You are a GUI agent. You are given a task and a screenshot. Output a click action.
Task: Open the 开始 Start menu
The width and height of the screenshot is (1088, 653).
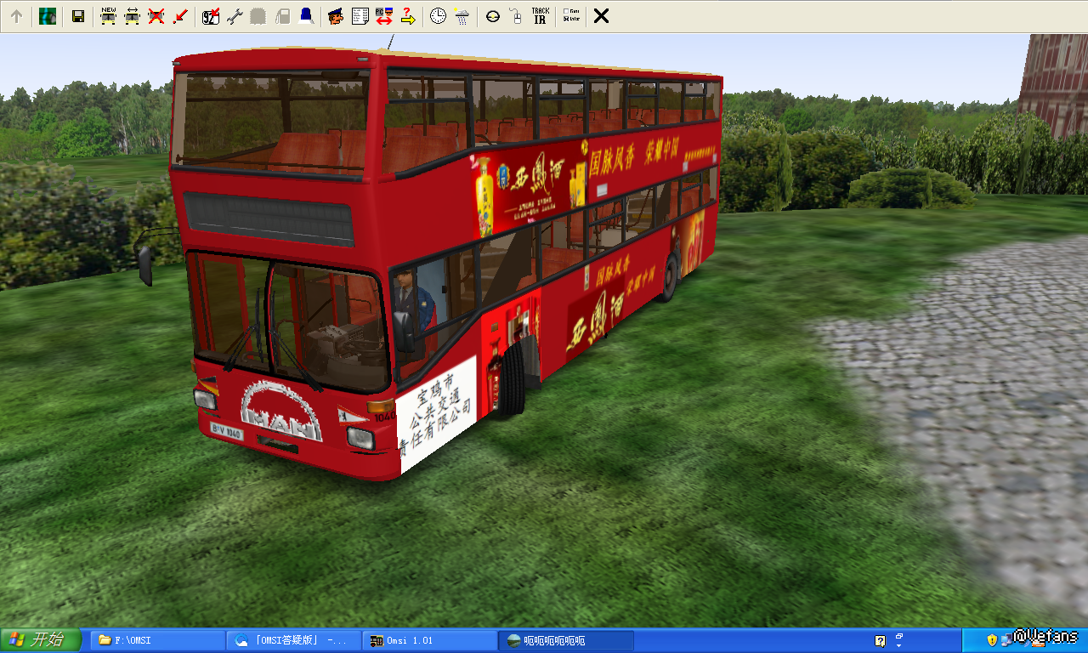pos(41,640)
